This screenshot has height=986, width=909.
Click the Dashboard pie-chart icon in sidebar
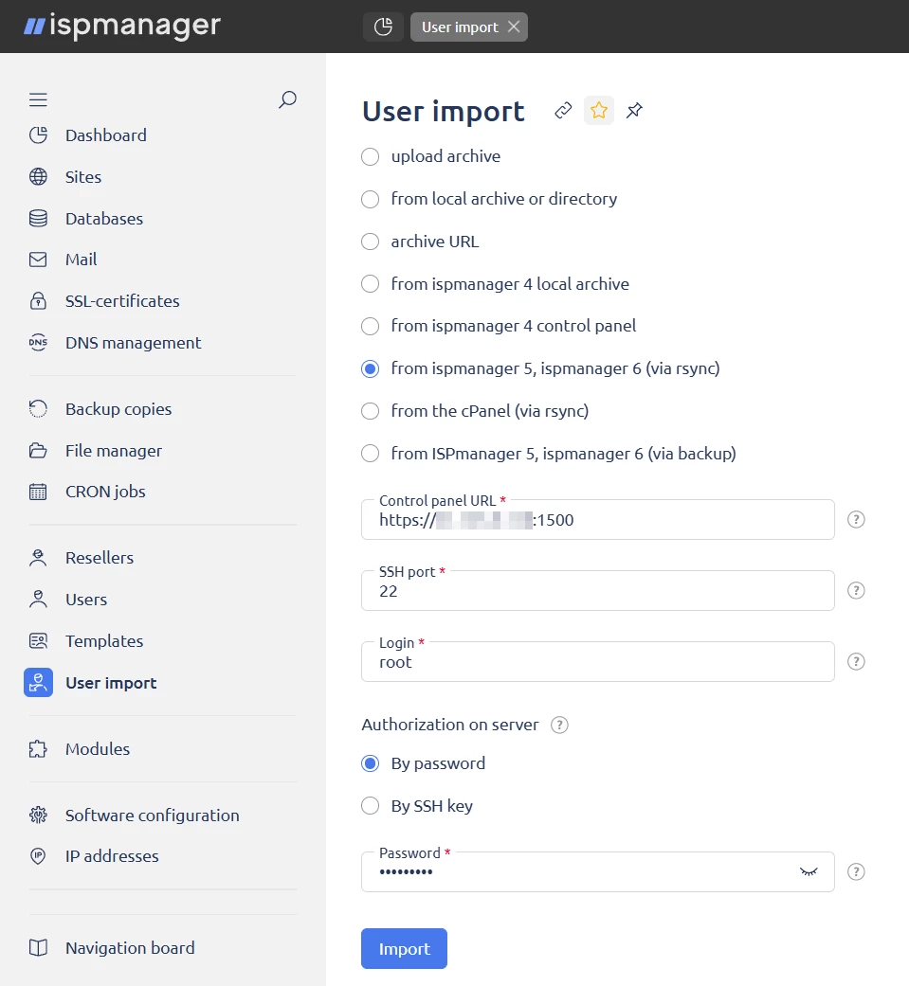[39, 135]
